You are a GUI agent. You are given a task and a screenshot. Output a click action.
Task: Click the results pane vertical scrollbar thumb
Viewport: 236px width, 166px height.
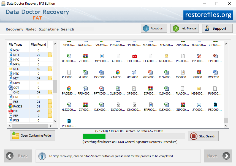pos(226,120)
